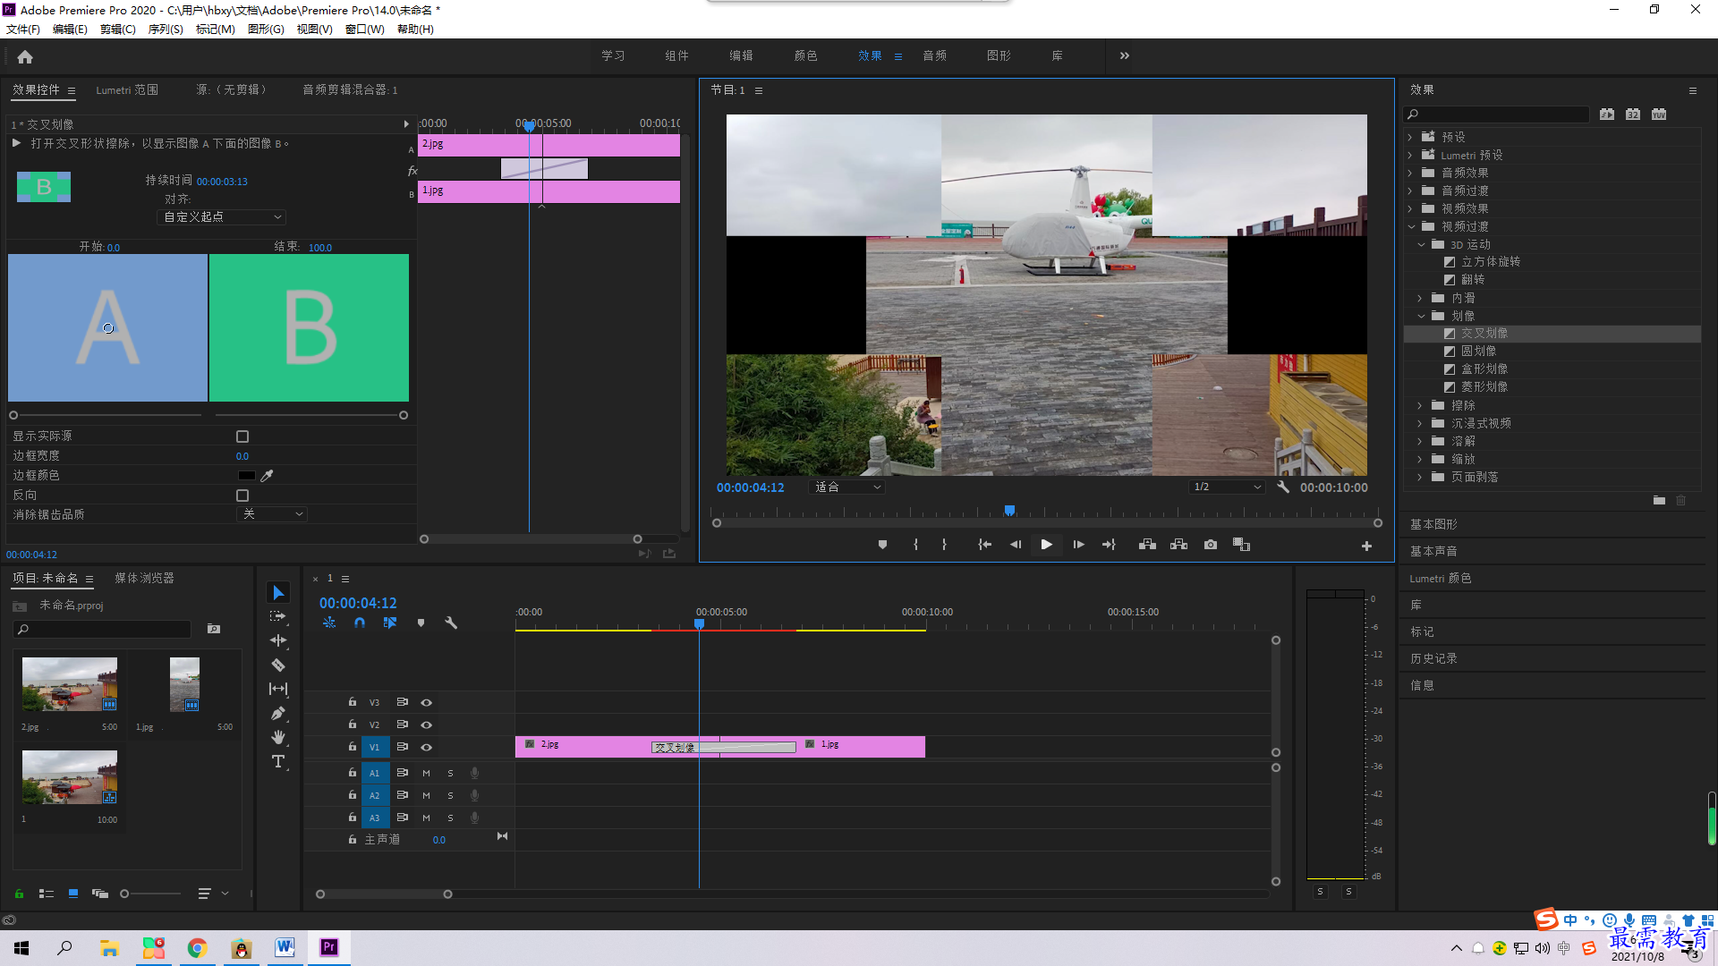1718x966 pixels.
Task: Select the Selection tool arrow
Action: click(x=278, y=593)
